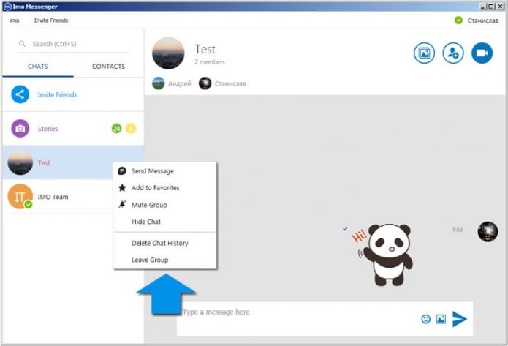Screen dimensions: 508x346
Task: Click the search magnifier icon
Action: pos(22,43)
